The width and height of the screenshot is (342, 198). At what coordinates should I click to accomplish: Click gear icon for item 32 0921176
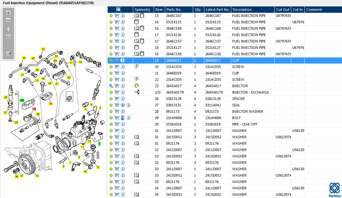pyautogui.click(x=111, y=163)
